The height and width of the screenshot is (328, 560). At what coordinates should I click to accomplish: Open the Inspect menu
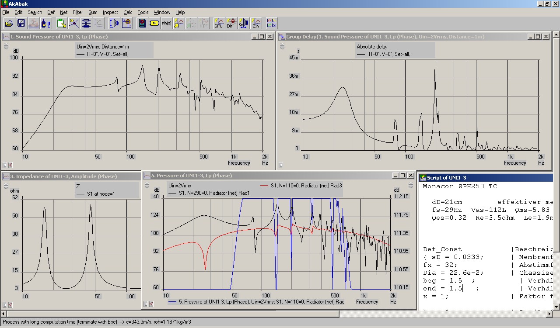point(110,12)
